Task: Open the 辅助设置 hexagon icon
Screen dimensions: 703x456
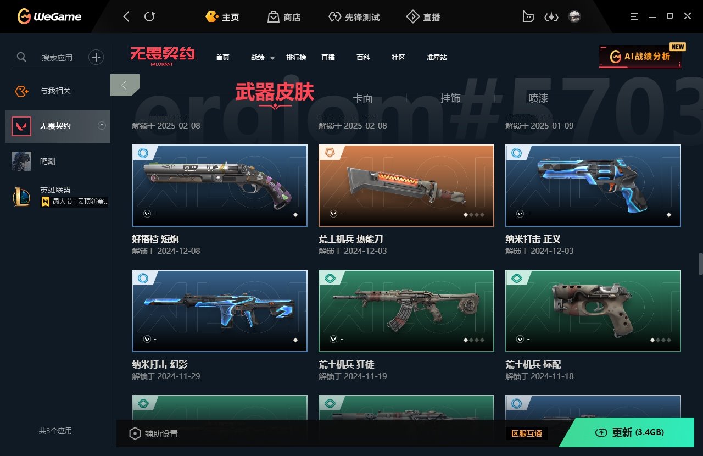Action: (135, 433)
